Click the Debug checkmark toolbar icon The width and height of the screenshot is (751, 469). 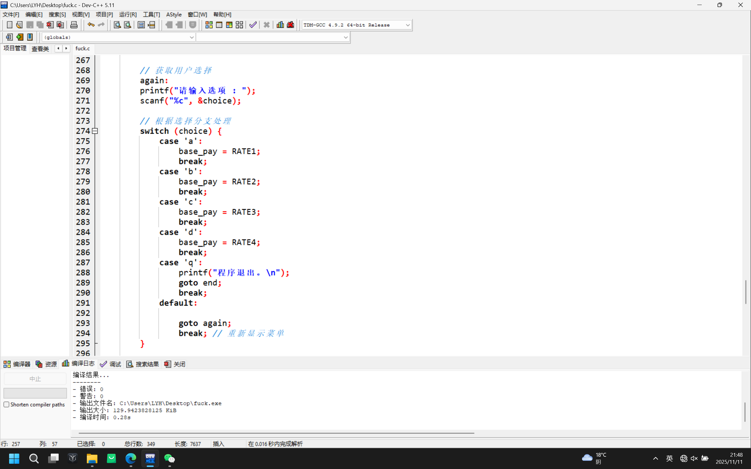(253, 25)
